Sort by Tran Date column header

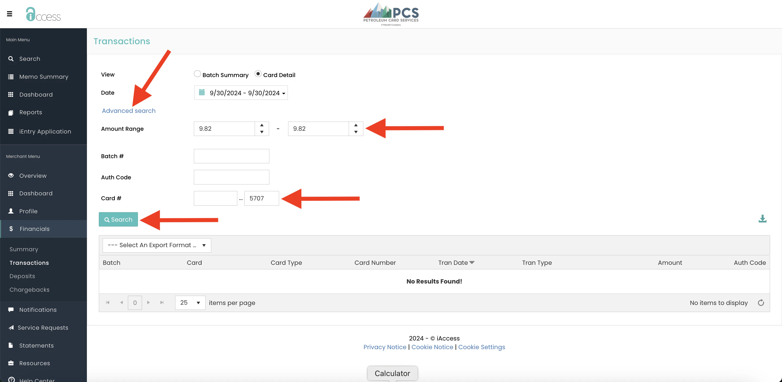point(453,262)
